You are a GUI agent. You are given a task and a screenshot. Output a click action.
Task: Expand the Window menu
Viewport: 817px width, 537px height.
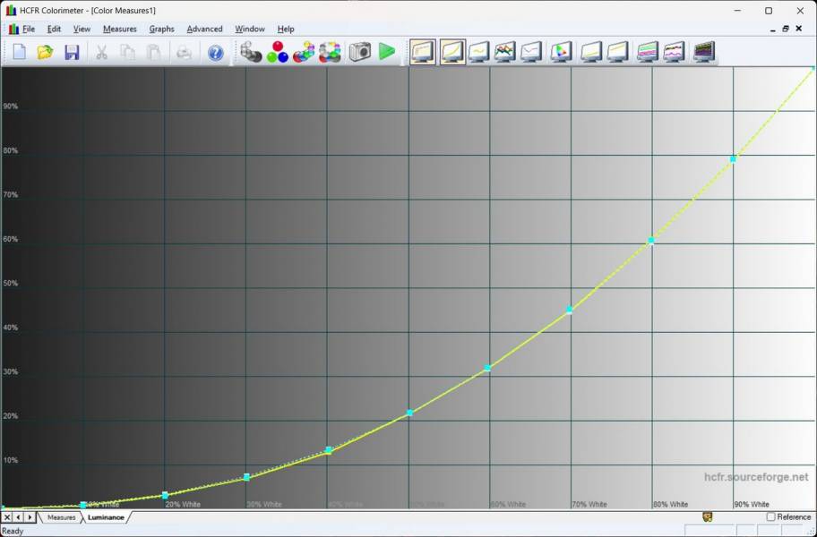pos(250,29)
